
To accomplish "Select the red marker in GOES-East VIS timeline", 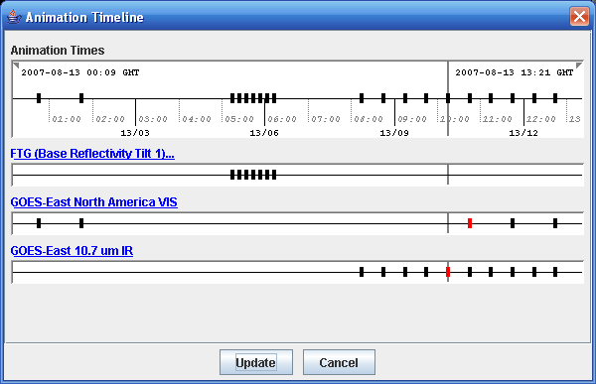I will coord(470,223).
